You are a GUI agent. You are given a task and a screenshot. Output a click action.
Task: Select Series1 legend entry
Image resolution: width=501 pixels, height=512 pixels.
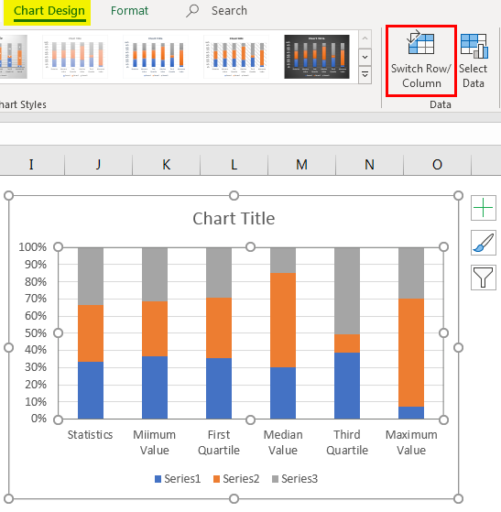click(x=178, y=479)
